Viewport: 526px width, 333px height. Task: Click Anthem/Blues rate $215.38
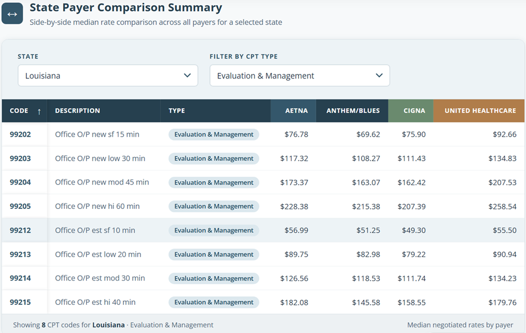click(366, 207)
